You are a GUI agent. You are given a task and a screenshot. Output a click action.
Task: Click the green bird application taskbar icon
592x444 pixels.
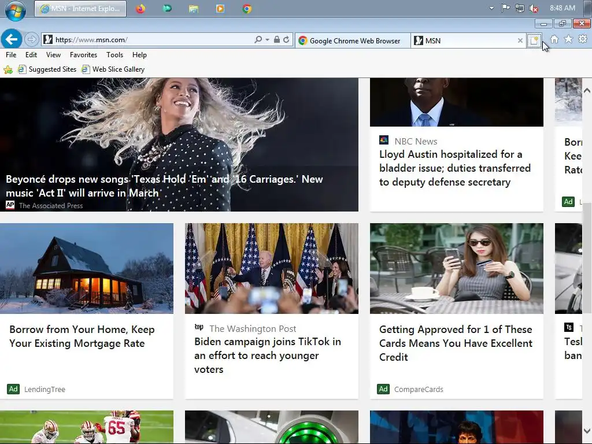(x=167, y=8)
